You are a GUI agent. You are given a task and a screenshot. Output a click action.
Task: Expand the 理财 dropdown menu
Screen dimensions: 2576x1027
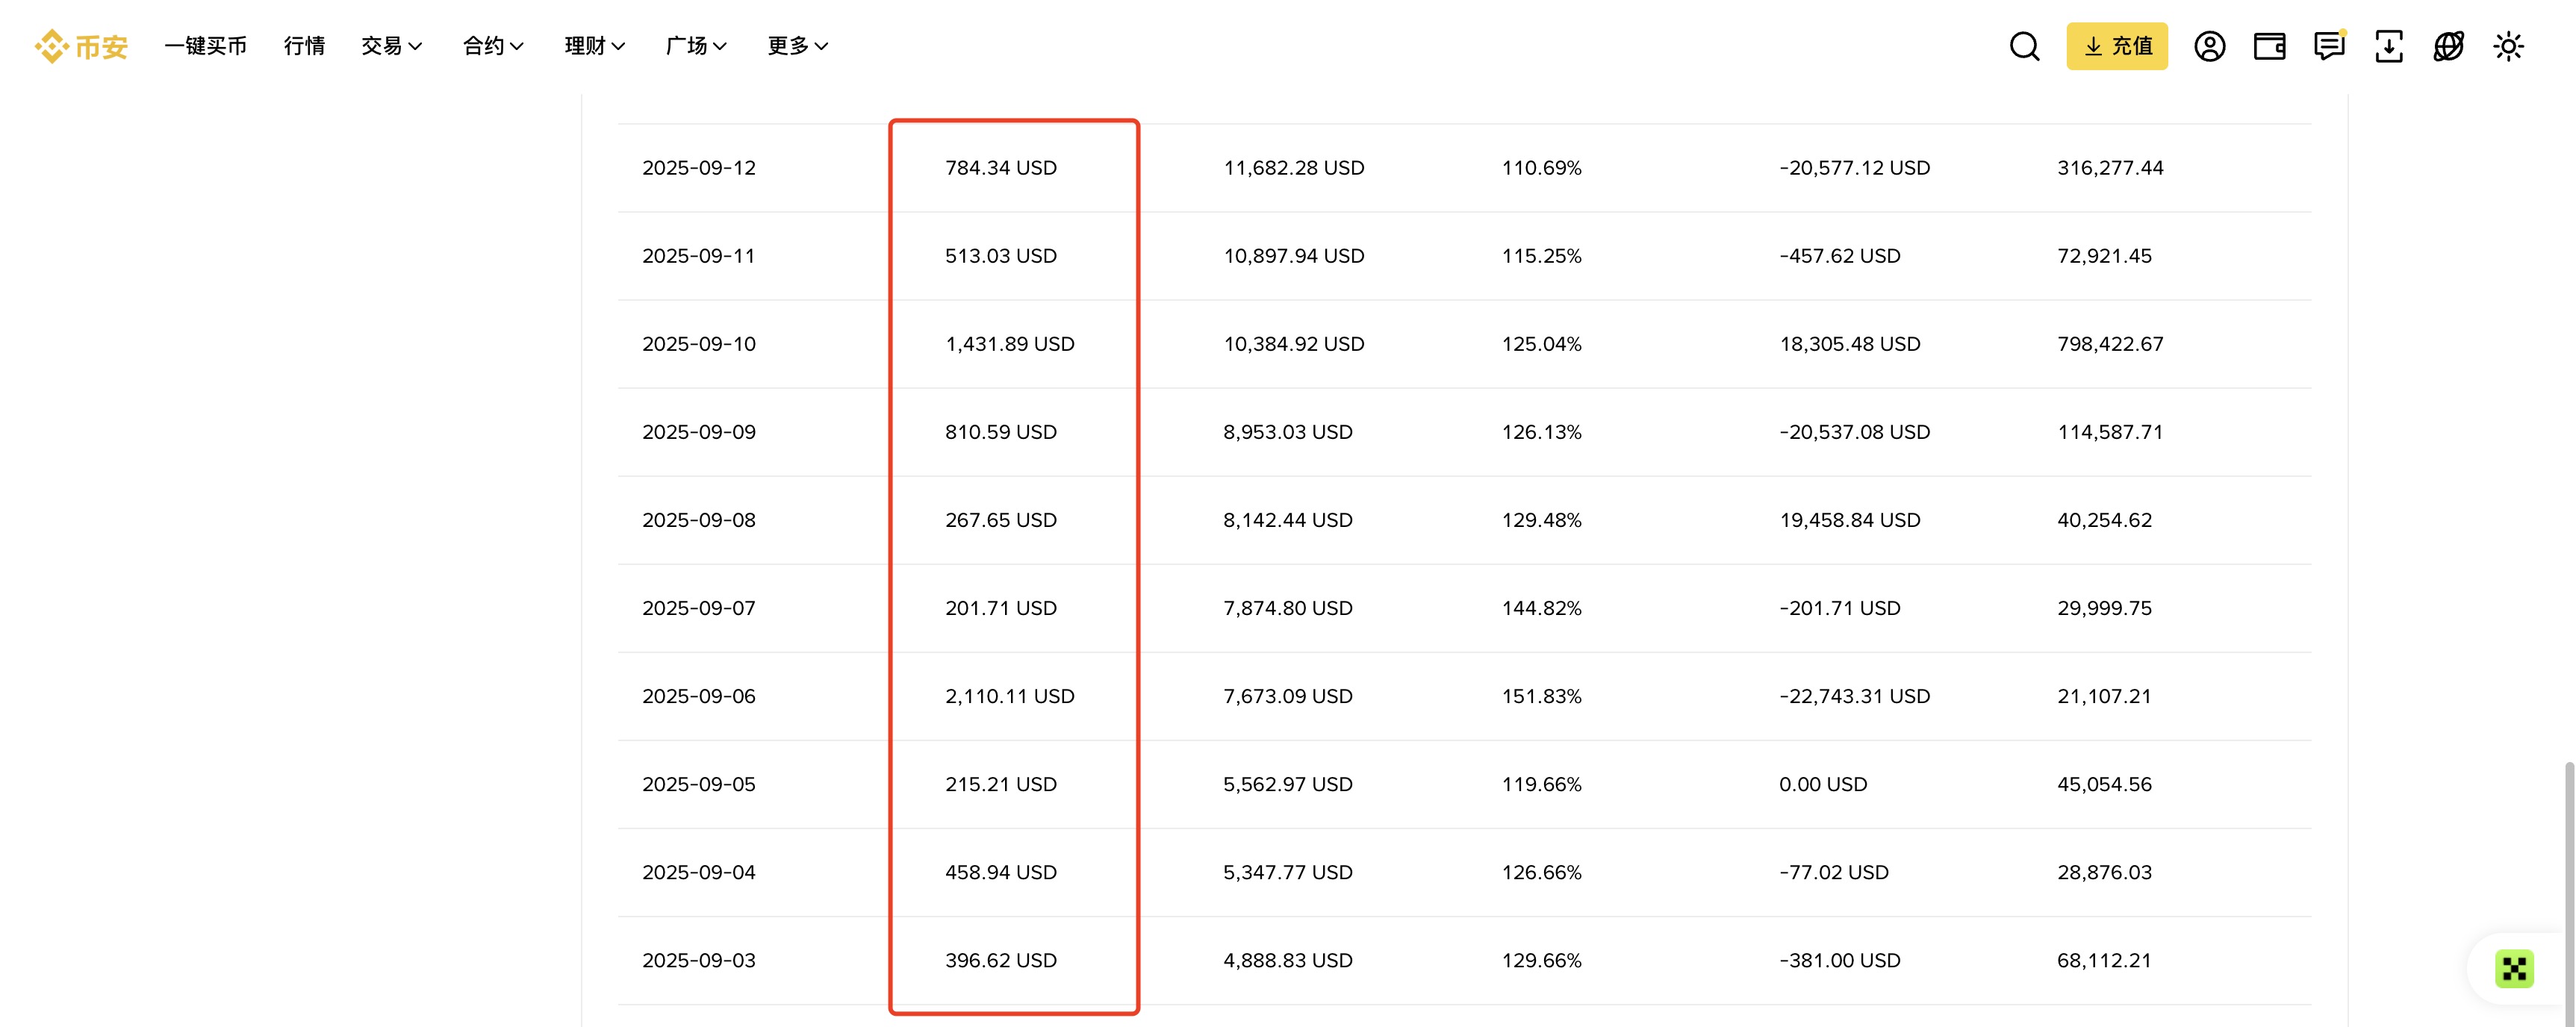[x=595, y=46]
